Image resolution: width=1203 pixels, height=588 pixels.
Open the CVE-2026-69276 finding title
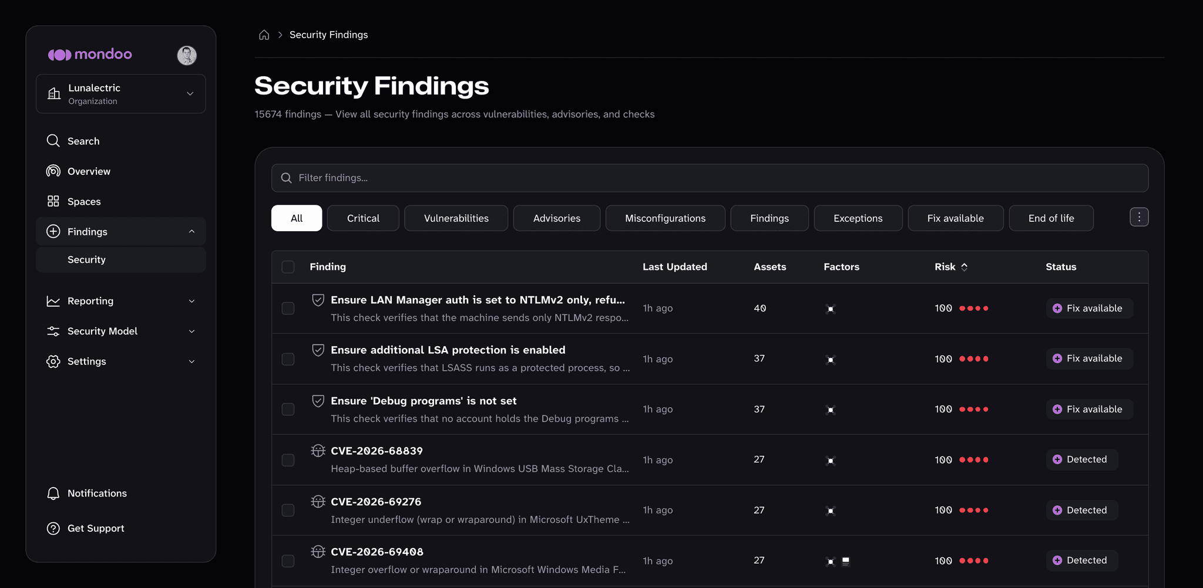pyautogui.click(x=376, y=502)
